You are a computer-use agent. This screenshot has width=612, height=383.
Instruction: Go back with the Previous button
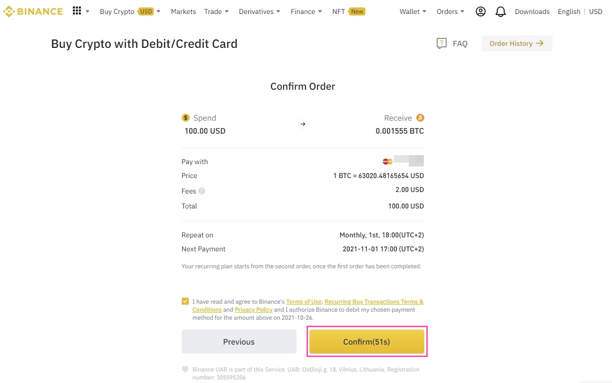239,342
